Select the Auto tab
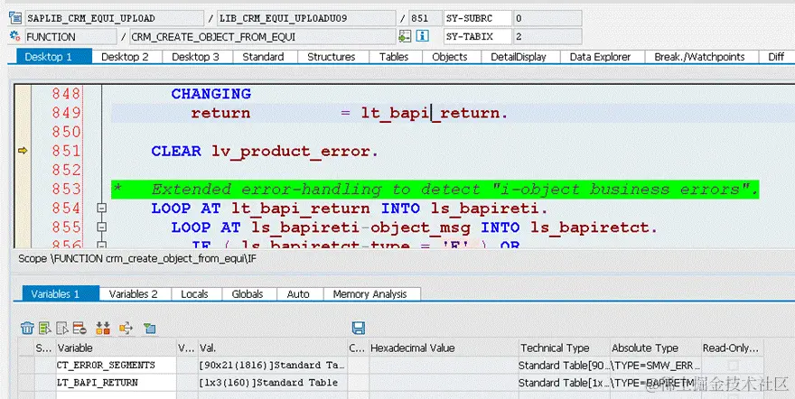 tap(299, 293)
